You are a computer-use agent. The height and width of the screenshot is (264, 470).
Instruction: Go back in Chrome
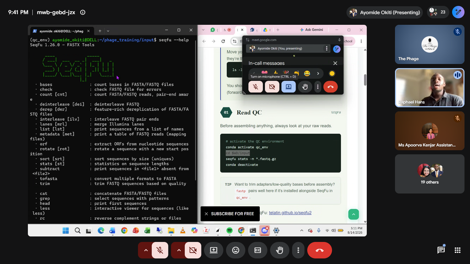[x=204, y=41]
